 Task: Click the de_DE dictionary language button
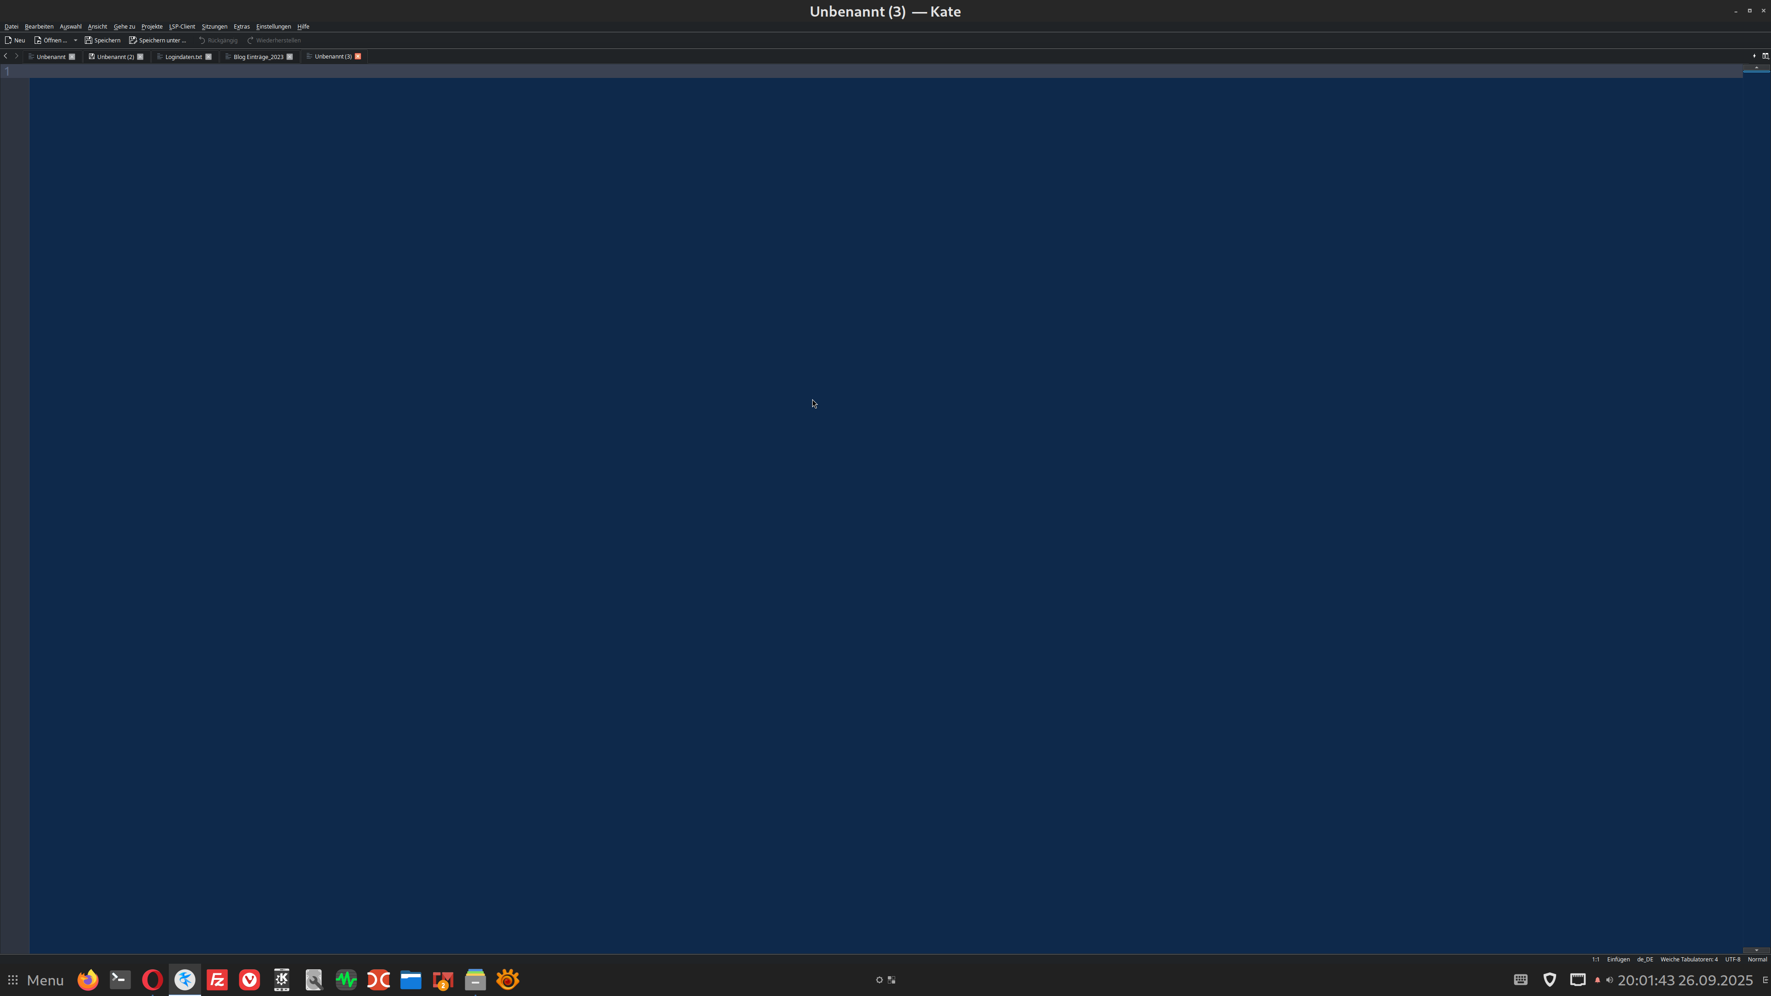[1645, 959]
